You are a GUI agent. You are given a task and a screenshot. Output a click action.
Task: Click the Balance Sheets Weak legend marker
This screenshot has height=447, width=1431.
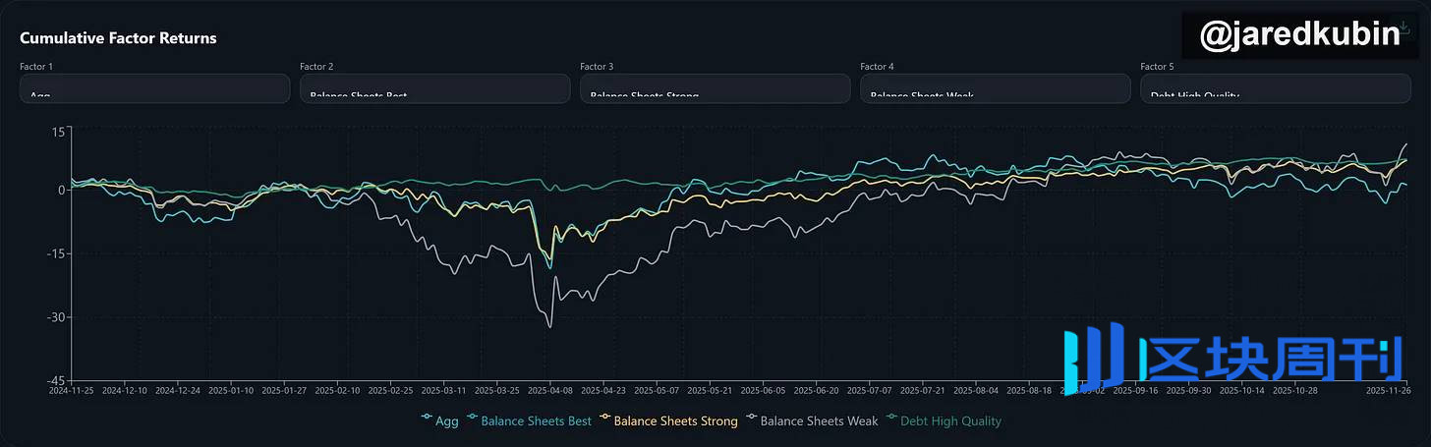pyautogui.click(x=752, y=420)
